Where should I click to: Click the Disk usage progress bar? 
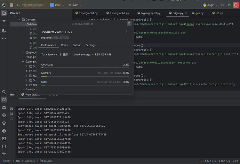[85, 85]
